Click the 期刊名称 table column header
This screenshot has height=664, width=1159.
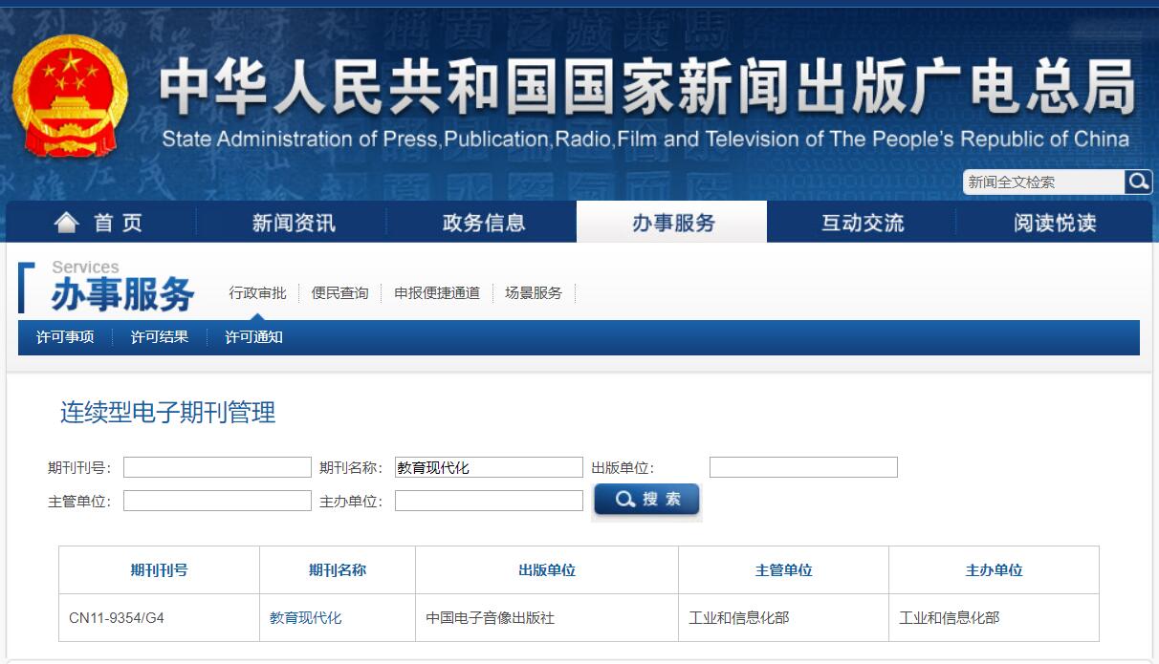pos(338,570)
